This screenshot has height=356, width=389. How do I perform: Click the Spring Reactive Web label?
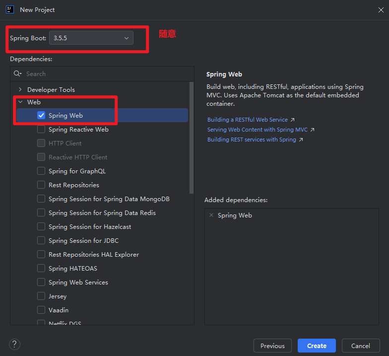(x=78, y=129)
